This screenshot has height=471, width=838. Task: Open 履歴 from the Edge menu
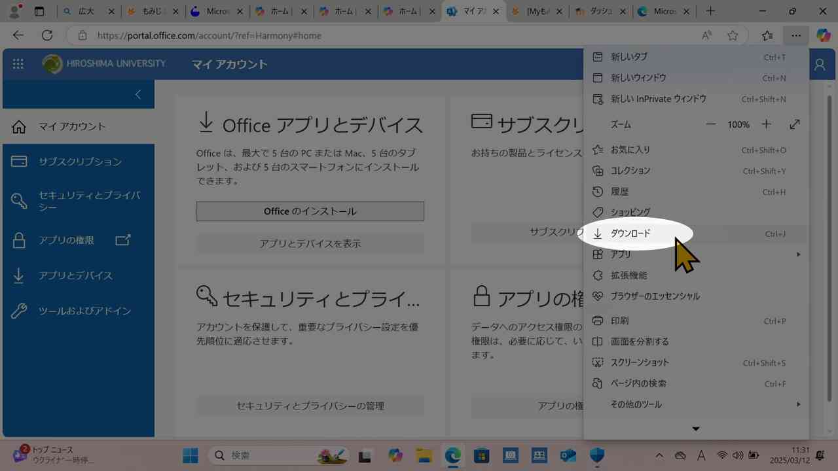click(x=619, y=192)
